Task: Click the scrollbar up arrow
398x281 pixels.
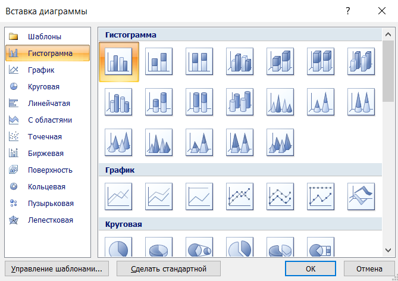Action: tap(388, 34)
